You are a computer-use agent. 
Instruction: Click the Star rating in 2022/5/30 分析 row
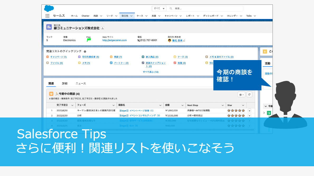236,115
